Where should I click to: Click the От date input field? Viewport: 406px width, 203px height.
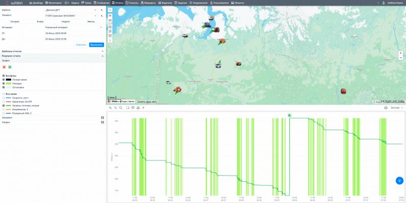74,33
